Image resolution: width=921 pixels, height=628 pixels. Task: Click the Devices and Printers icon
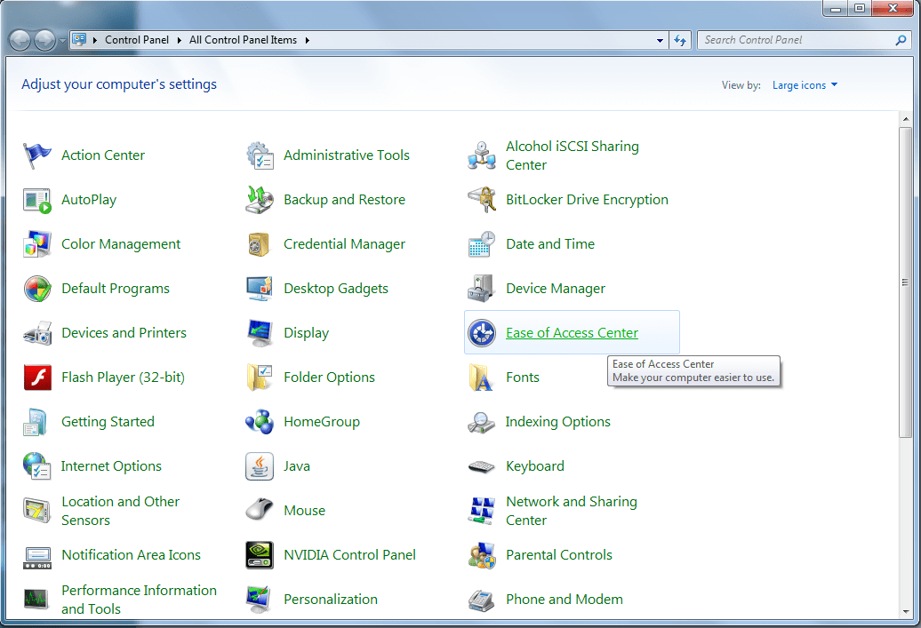[x=37, y=333]
